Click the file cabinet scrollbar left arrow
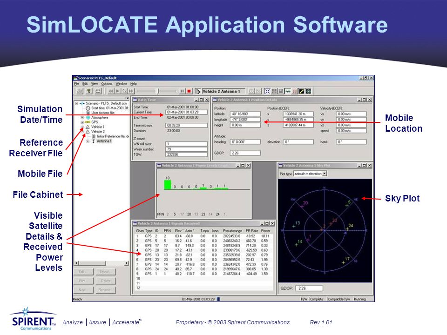447x335 pixels. pos(76,263)
